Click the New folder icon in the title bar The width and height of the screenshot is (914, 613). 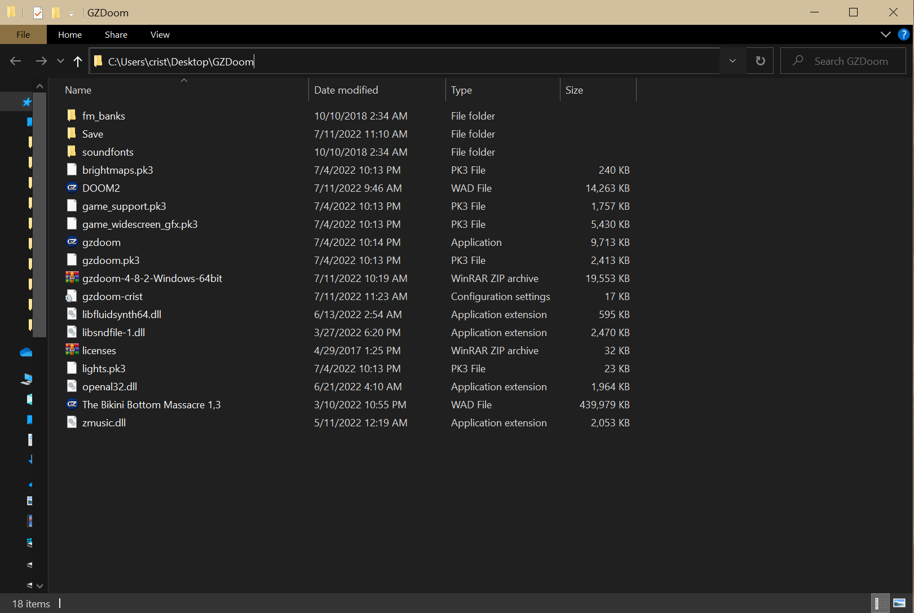tap(55, 12)
